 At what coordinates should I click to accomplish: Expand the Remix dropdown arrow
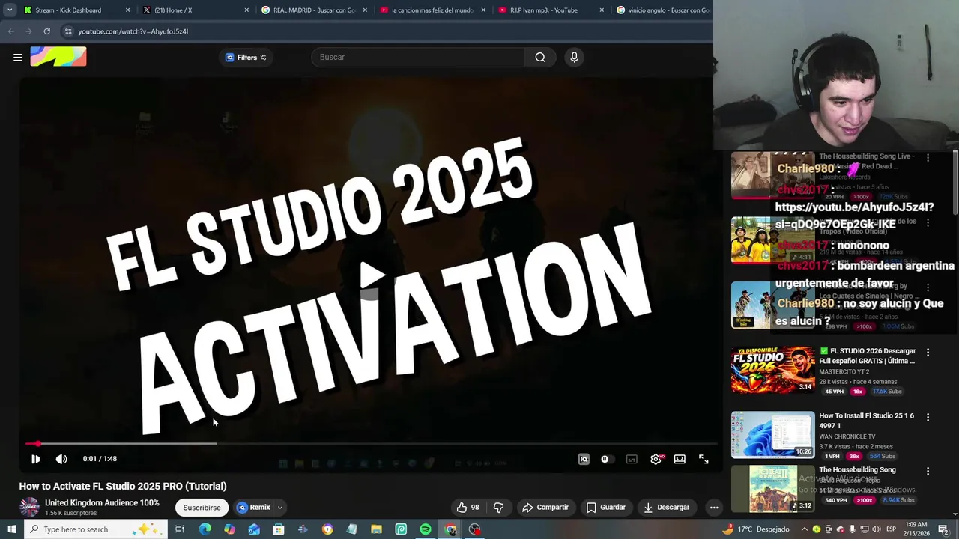280,507
